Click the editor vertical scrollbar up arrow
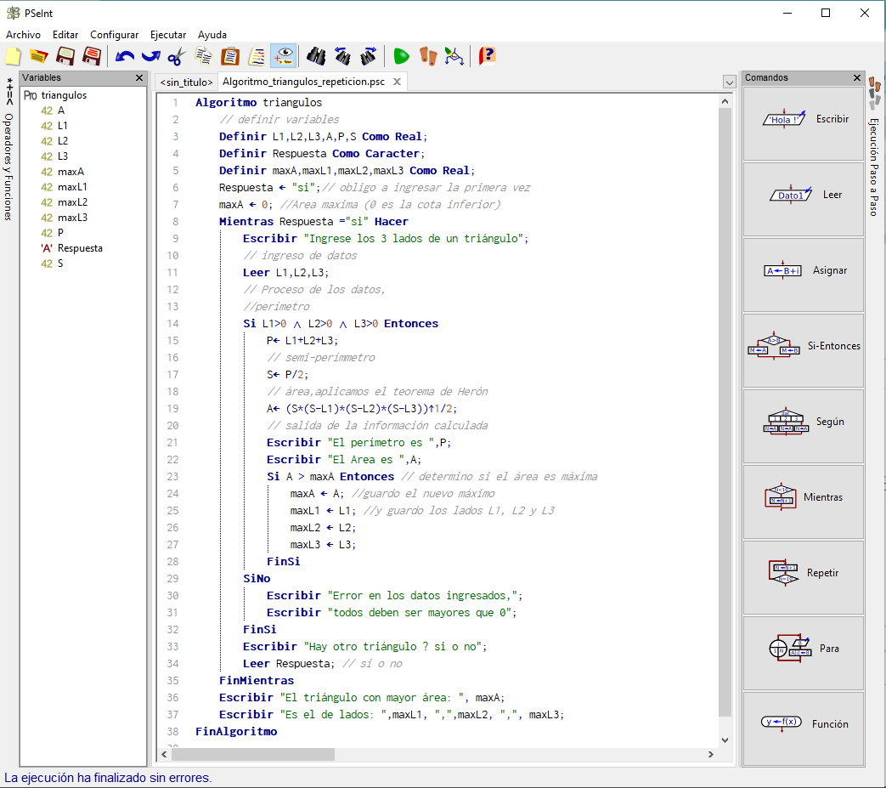The width and height of the screenshot is (886, 788). pyautogui.click(x=725, y=101)
